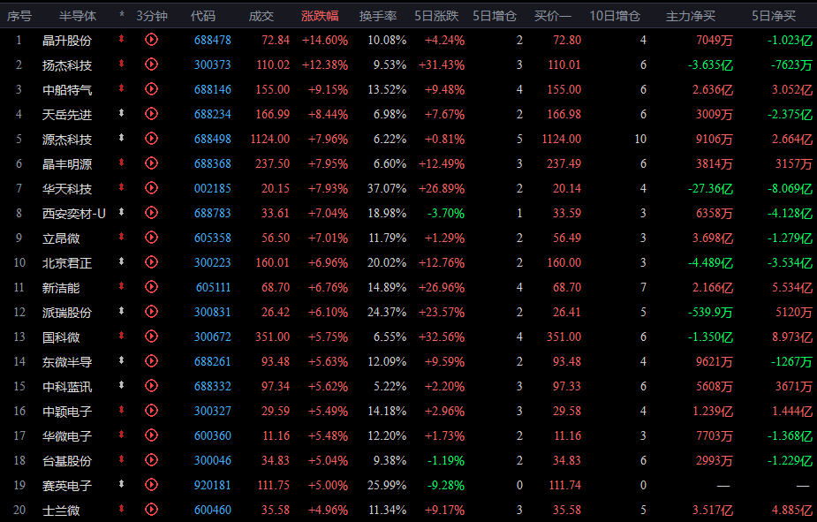Viewport: 817px width, 522px height.
Task: Open 3-minute replay icon for 中船特气
Action: coord(151,88)
